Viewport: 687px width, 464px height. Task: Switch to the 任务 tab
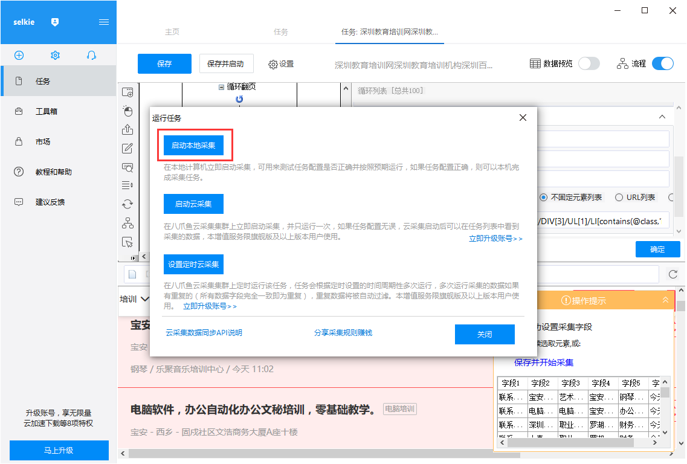pyautogui.click(x=280, y=32)
